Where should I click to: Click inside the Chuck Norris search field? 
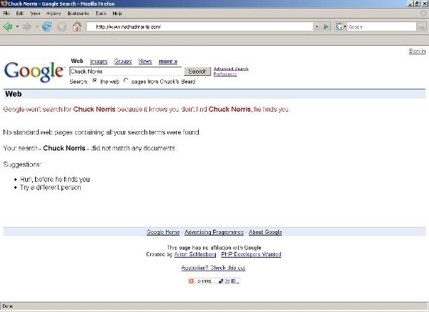click(127, 72)
